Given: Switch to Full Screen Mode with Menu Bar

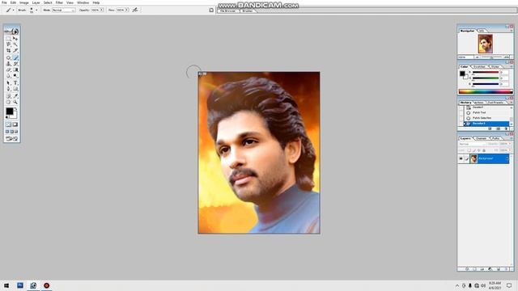Looking at the screenshot, I should [x=11, y=132].
